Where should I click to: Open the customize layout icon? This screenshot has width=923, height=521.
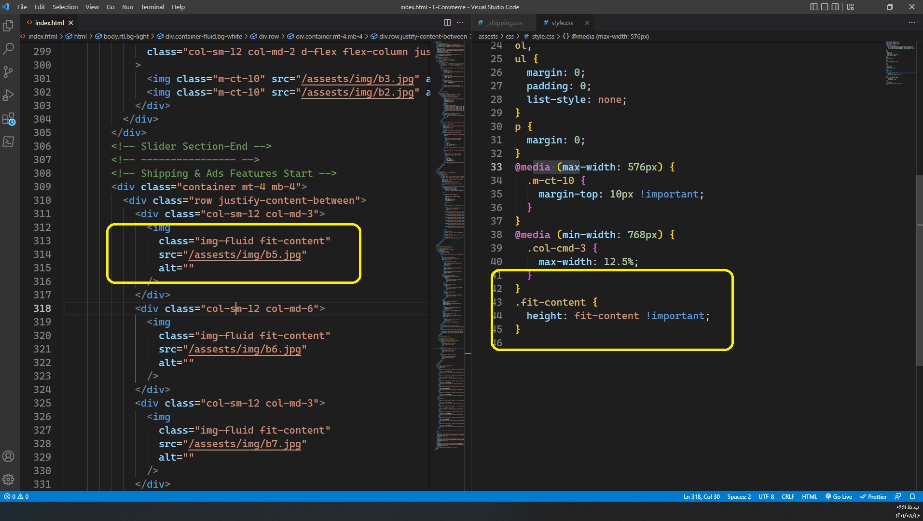pos(850,7)
